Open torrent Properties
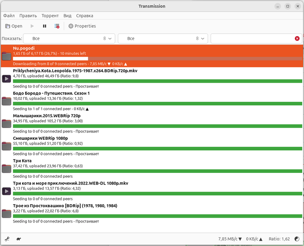The height and width of the screenshot is (246, 304). tap(82, 26)
